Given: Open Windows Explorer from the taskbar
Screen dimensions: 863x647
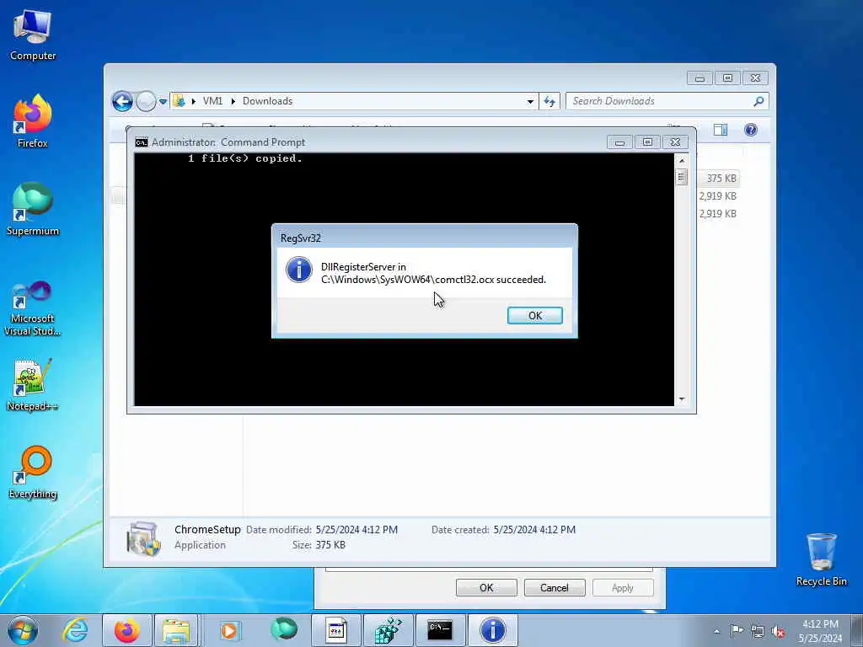Looking at the screenshot, I should click(176, 630).
